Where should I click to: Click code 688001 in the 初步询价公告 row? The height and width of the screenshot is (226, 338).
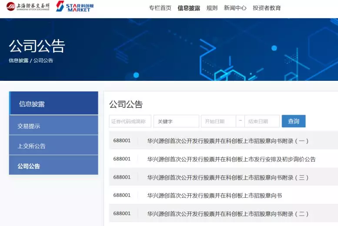122,159
